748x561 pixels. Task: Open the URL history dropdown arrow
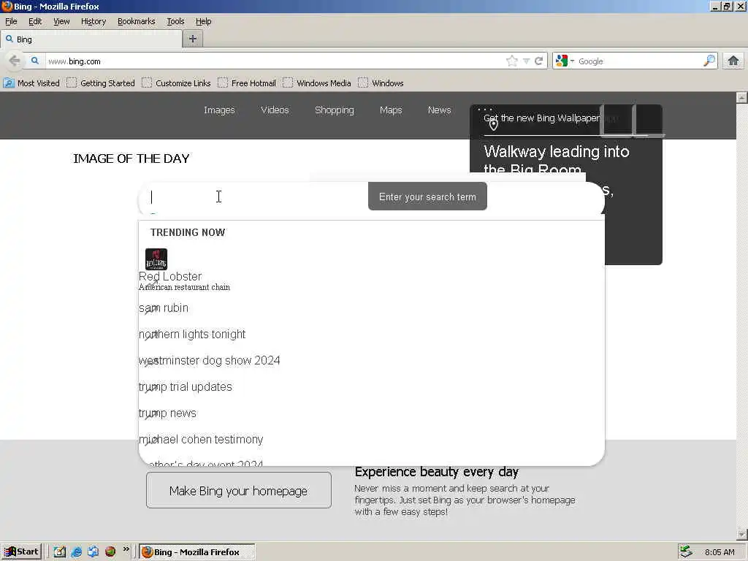526,61
